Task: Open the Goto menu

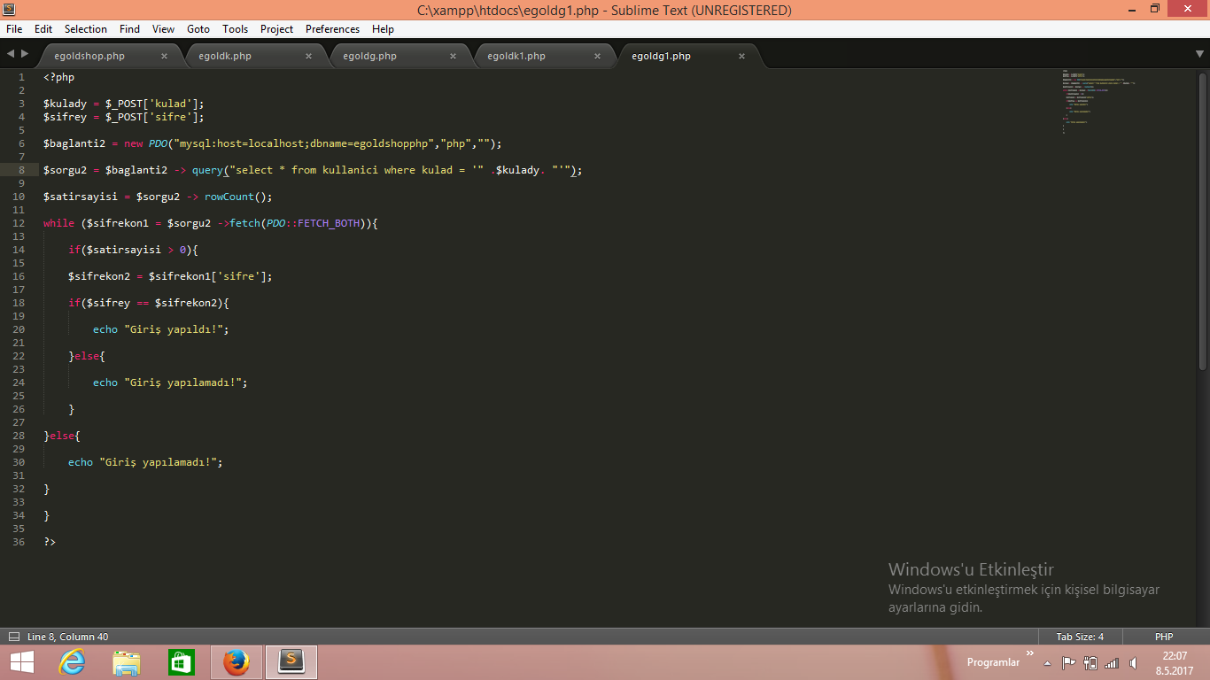Action: tap(198, 29)
